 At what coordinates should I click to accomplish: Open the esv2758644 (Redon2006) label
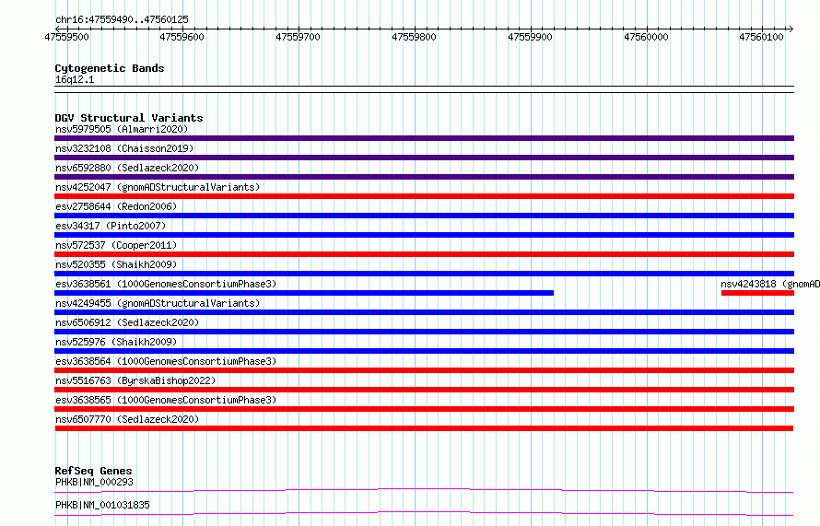(116, 206)
